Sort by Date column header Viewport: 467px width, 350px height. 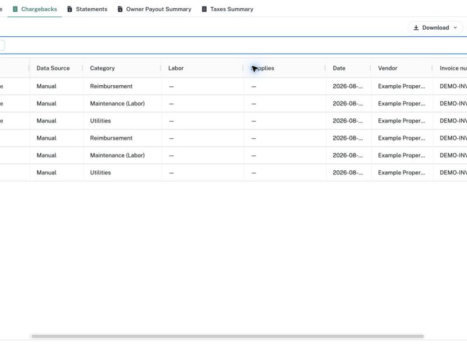point(339,68)
